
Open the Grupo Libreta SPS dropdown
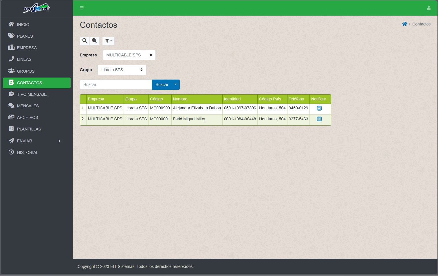point(122,70)
